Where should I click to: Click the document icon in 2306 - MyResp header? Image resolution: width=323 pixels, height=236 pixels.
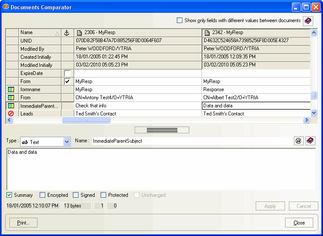coord(79,33)
